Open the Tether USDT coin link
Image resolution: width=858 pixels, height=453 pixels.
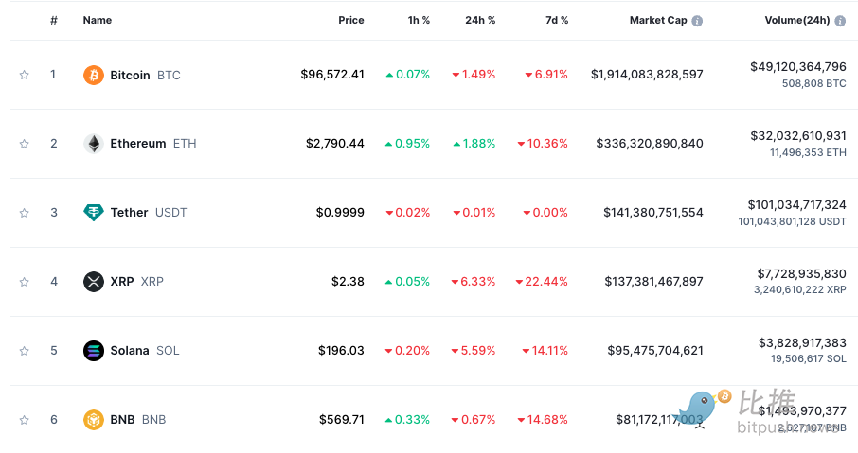pyautogui.click(x=129, y=213)
